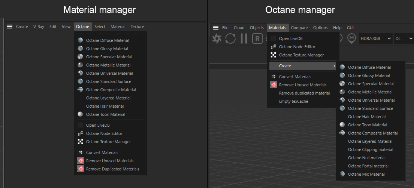414x188 pixels.
Task: Click the Octane Node Editor icon in Materials menu
Action: click(274, 47)
